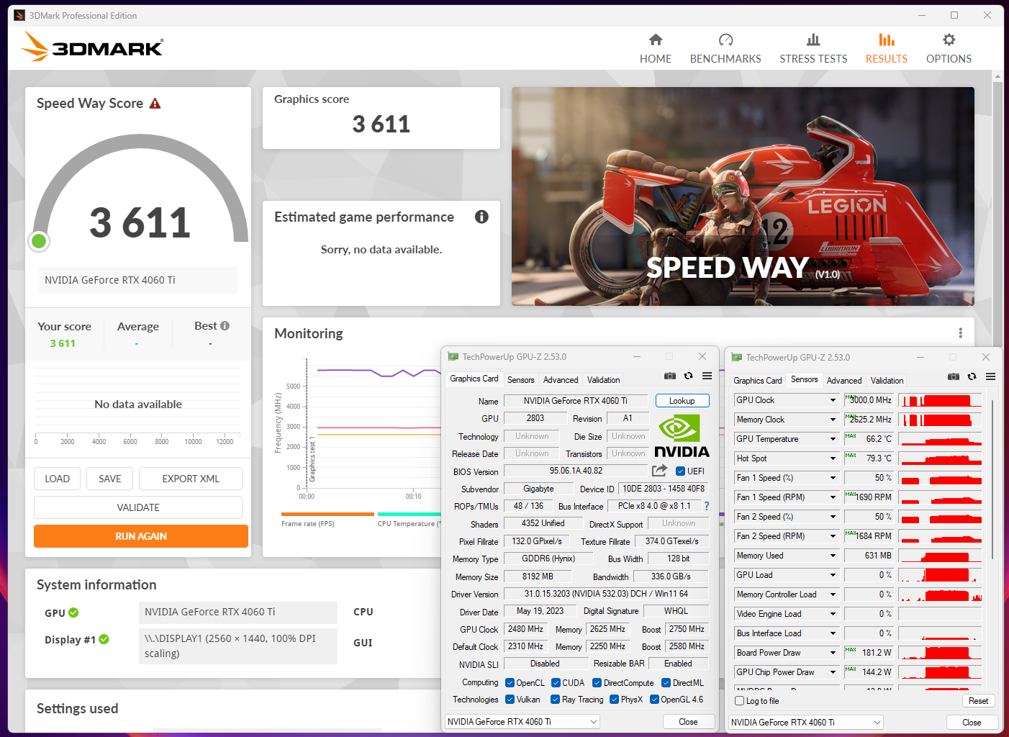Open Validation tab in Graphics Card window
This screenshot has width=1009, height=737.
[x=603, y=380]
